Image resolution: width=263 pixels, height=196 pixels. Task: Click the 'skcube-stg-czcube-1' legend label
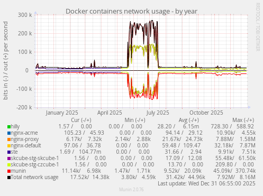coord(35,164)
